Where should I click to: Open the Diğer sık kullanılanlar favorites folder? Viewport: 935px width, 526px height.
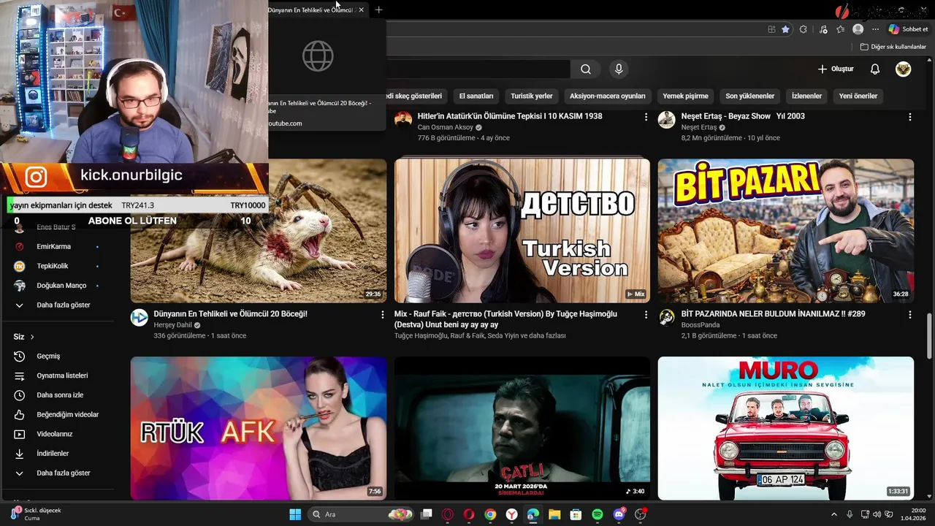(x=893, y=47)
